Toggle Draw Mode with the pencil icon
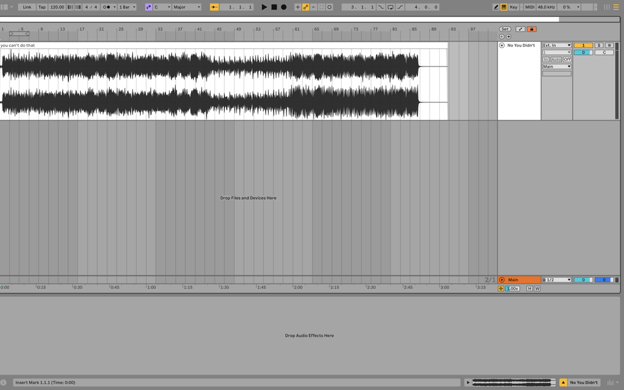624x390 pixels. point(495,7)
